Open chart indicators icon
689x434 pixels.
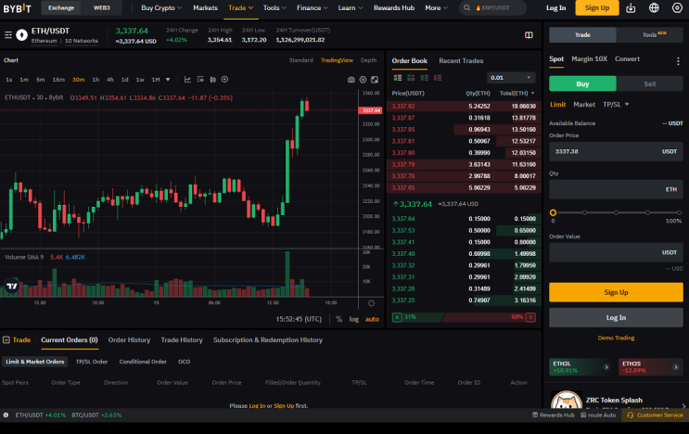(x=187, y=80)
